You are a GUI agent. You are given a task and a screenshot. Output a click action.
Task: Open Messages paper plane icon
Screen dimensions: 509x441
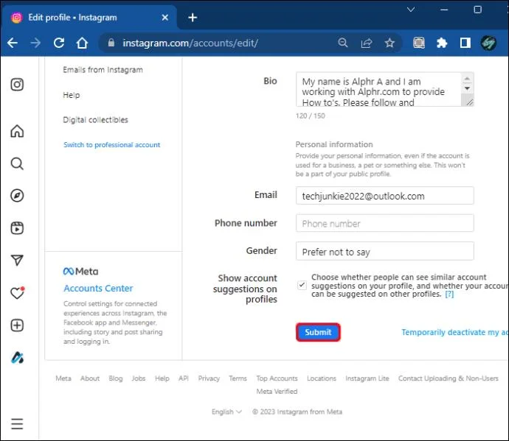coord(17,260)
